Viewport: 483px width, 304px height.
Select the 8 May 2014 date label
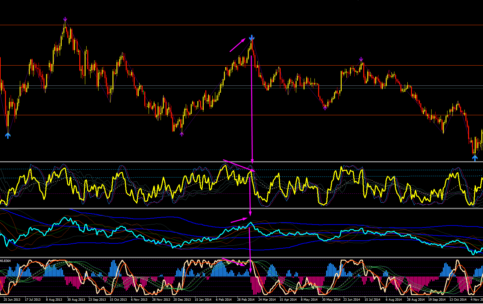(309, 300)
